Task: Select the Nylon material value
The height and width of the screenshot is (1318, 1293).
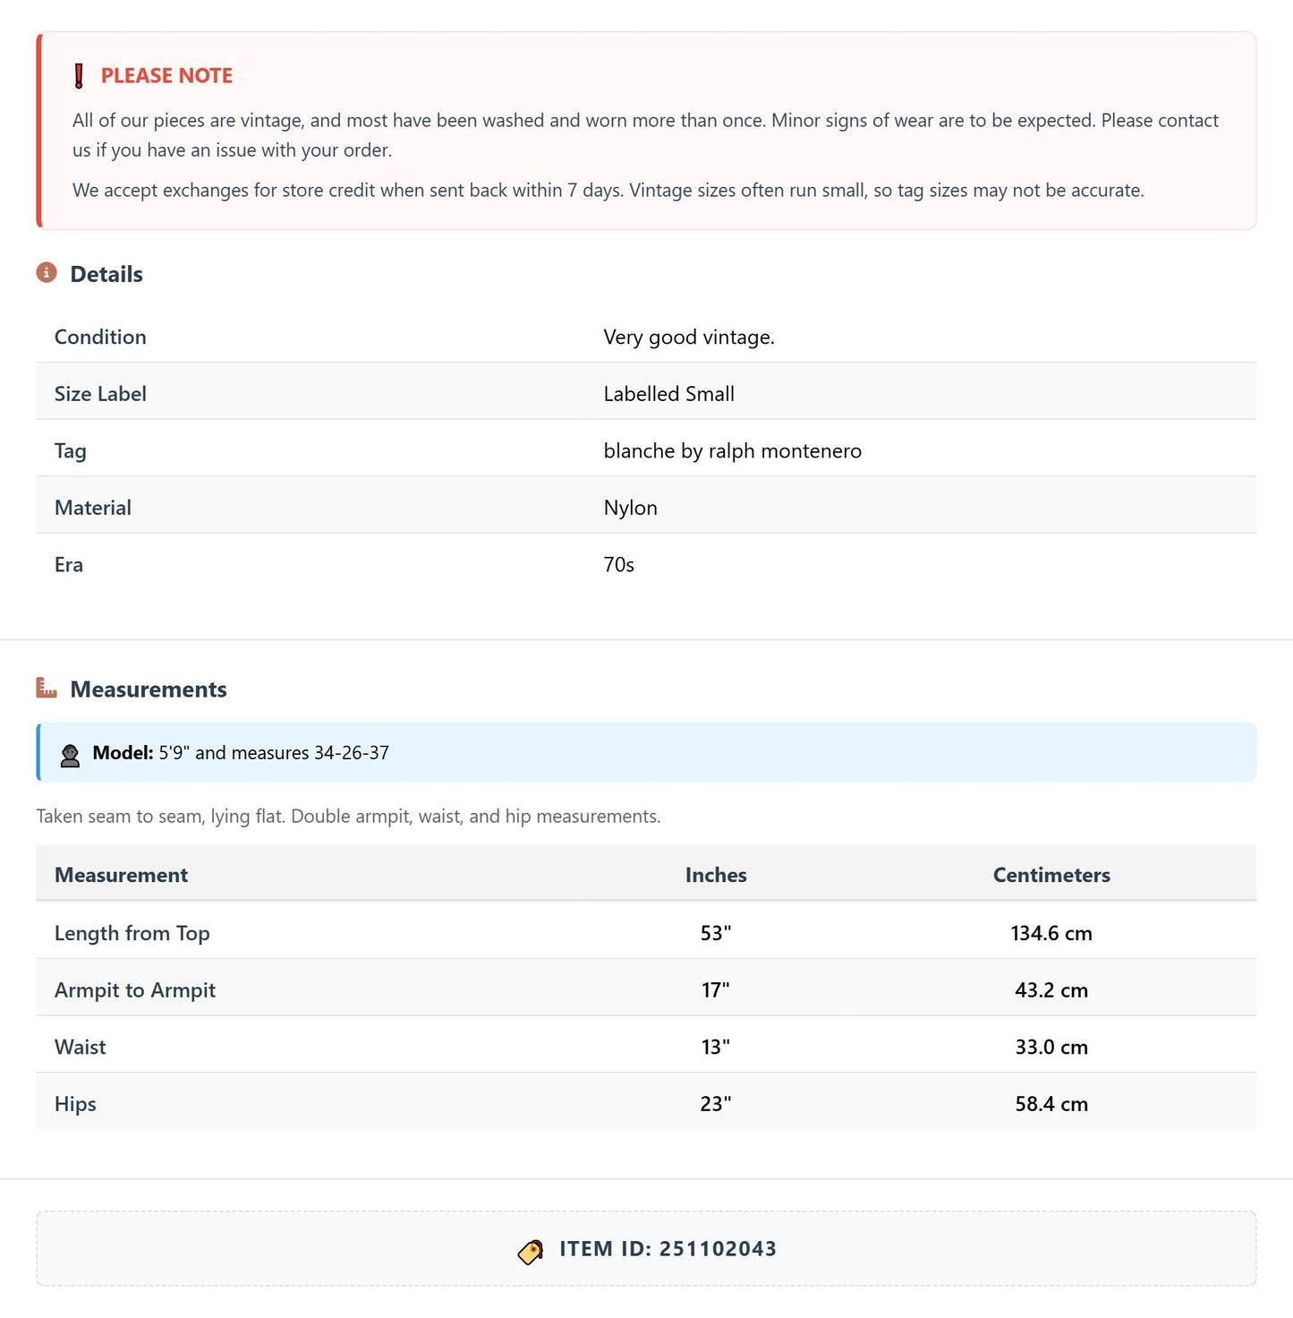Action: click(x=630, y=508)
